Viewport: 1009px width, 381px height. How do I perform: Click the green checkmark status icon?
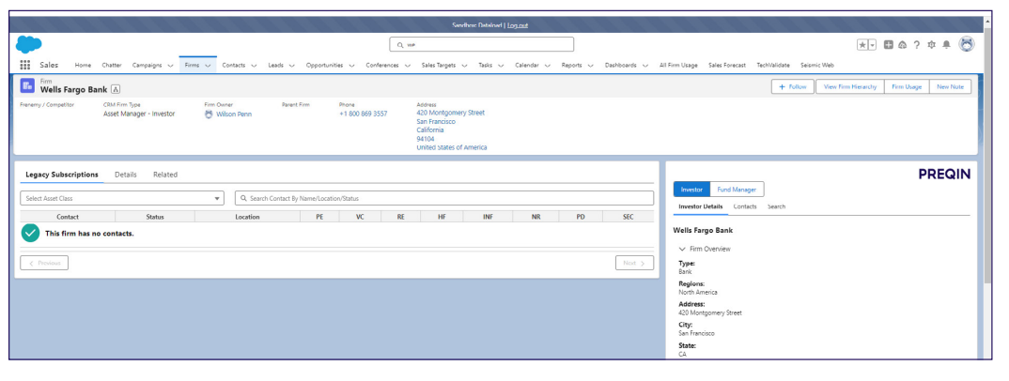pos(30,234)
